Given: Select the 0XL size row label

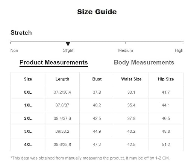Looking at the screenshot, I should 28,92.
